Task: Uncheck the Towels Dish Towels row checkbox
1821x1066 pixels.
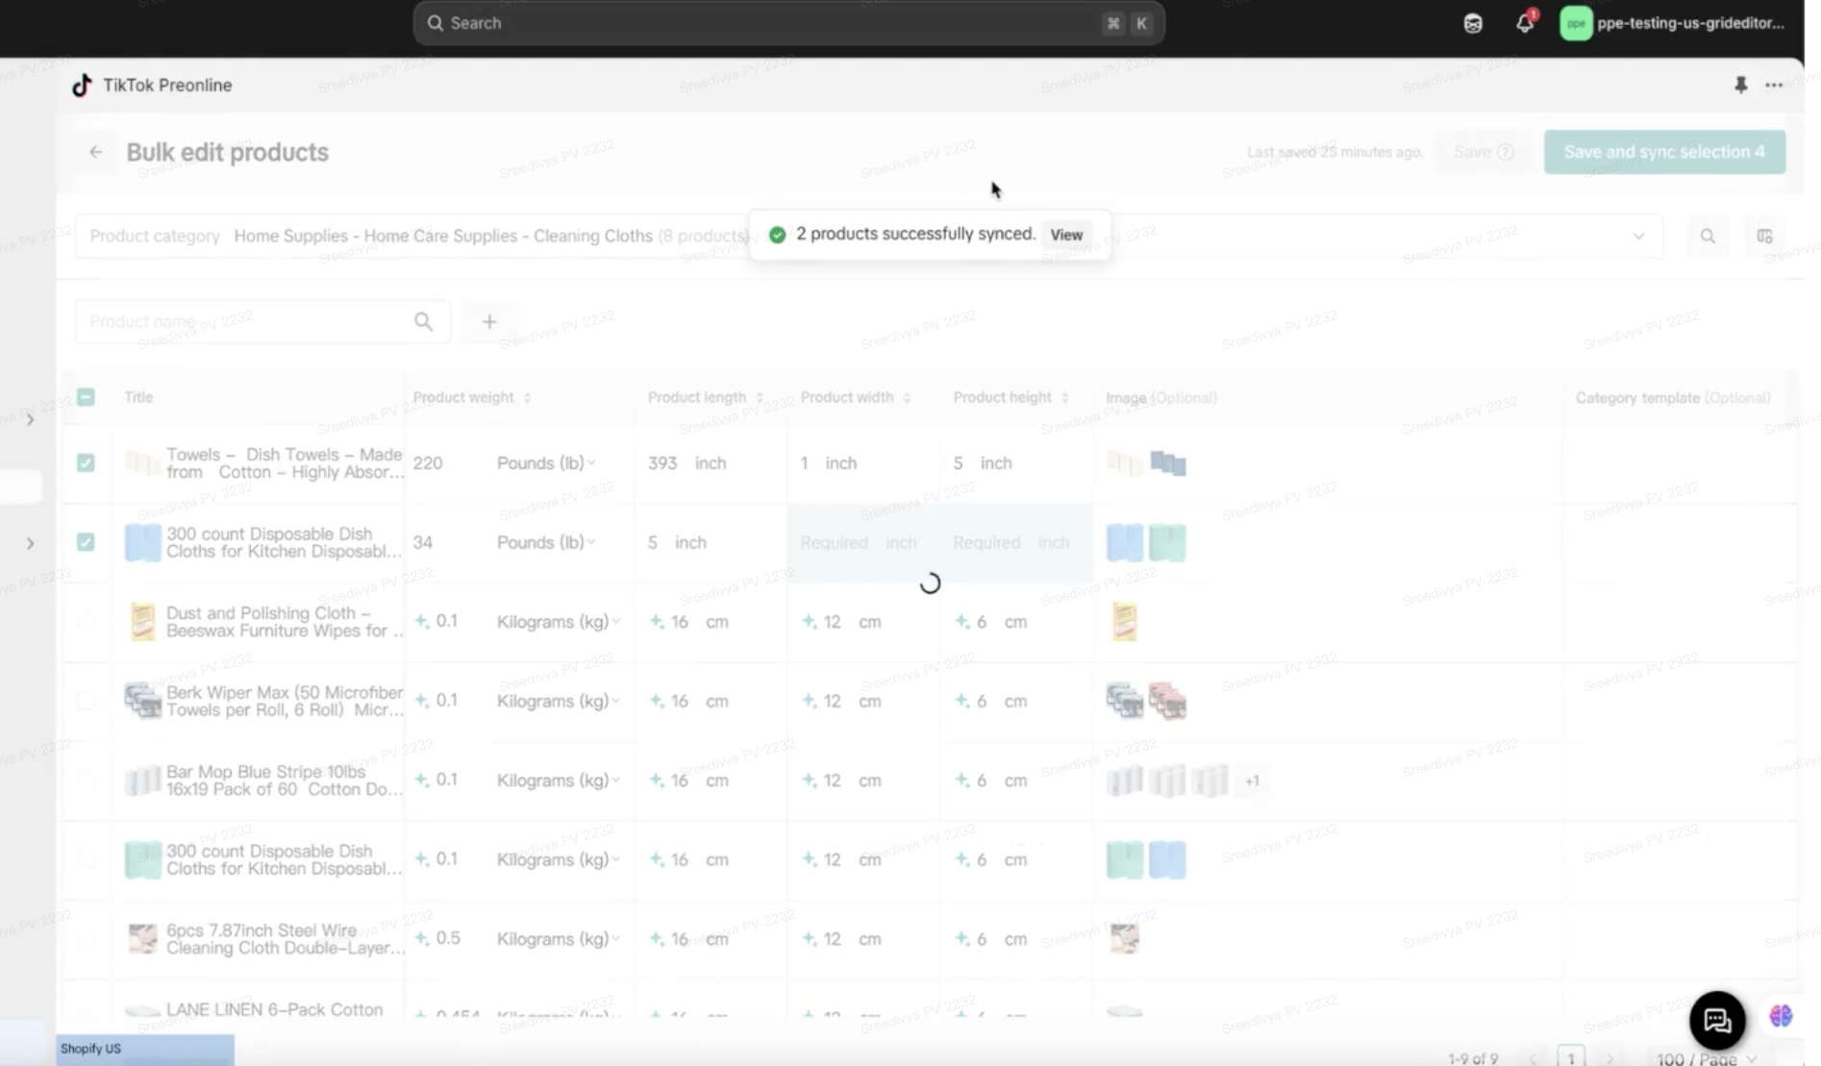Action: pos(86,463)
